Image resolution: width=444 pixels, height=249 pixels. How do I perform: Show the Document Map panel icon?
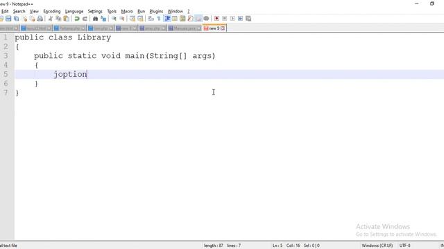click(x=182, y=19)
